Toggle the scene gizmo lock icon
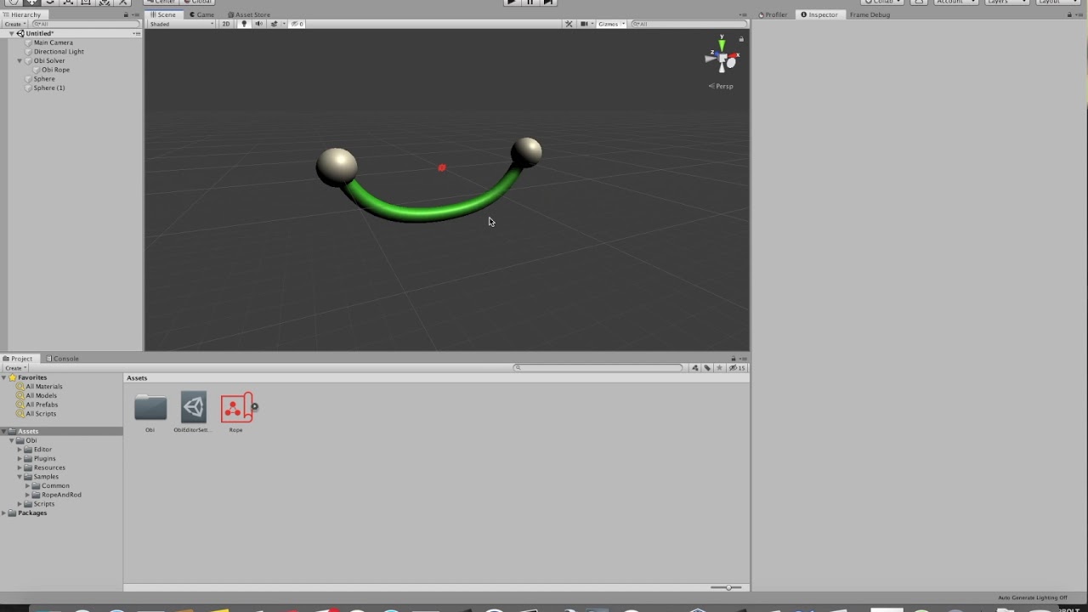 741,38
